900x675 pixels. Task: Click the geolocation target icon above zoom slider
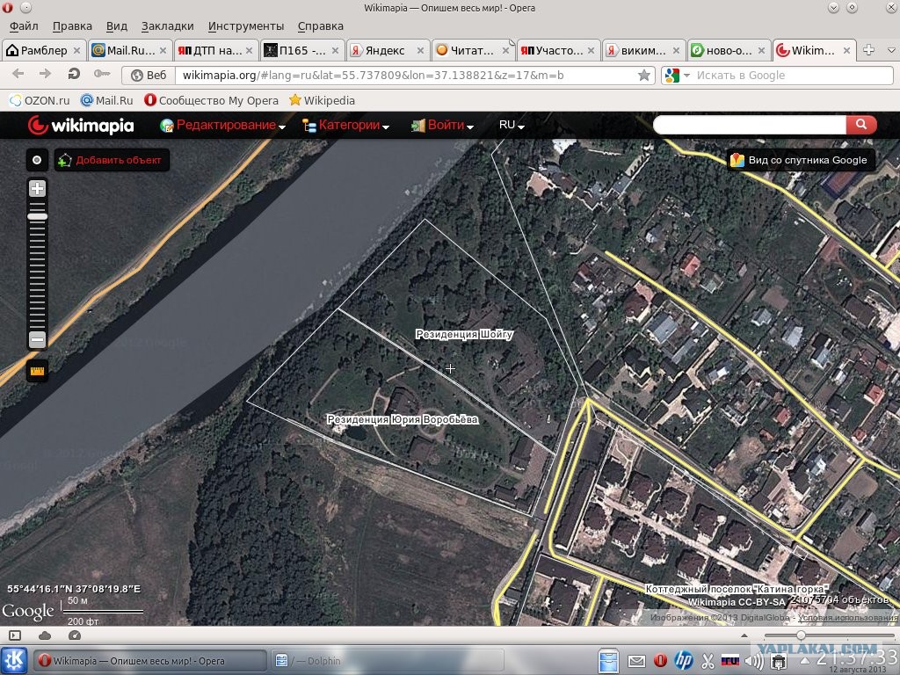tap(37, 160)
